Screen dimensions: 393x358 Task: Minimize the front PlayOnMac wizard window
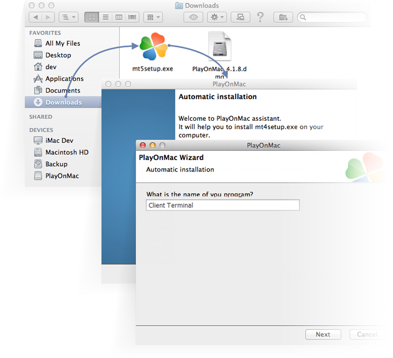coord(152,145)
